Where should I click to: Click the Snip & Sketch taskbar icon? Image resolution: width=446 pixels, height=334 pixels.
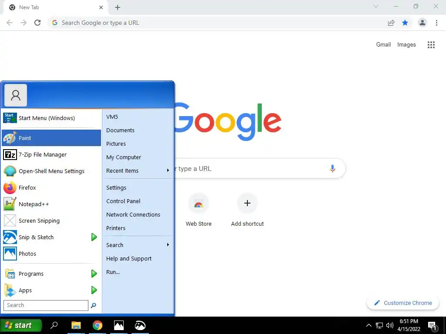coord(140,325)
